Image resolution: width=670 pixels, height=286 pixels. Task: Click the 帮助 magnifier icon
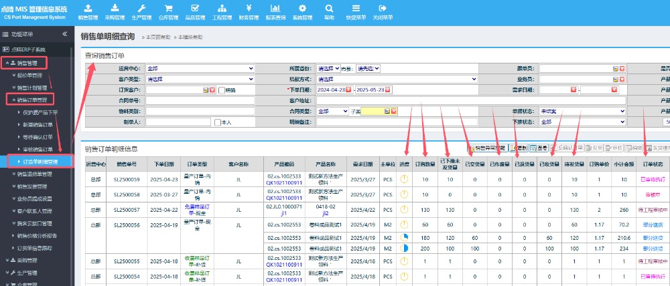[x=329, y=8]
